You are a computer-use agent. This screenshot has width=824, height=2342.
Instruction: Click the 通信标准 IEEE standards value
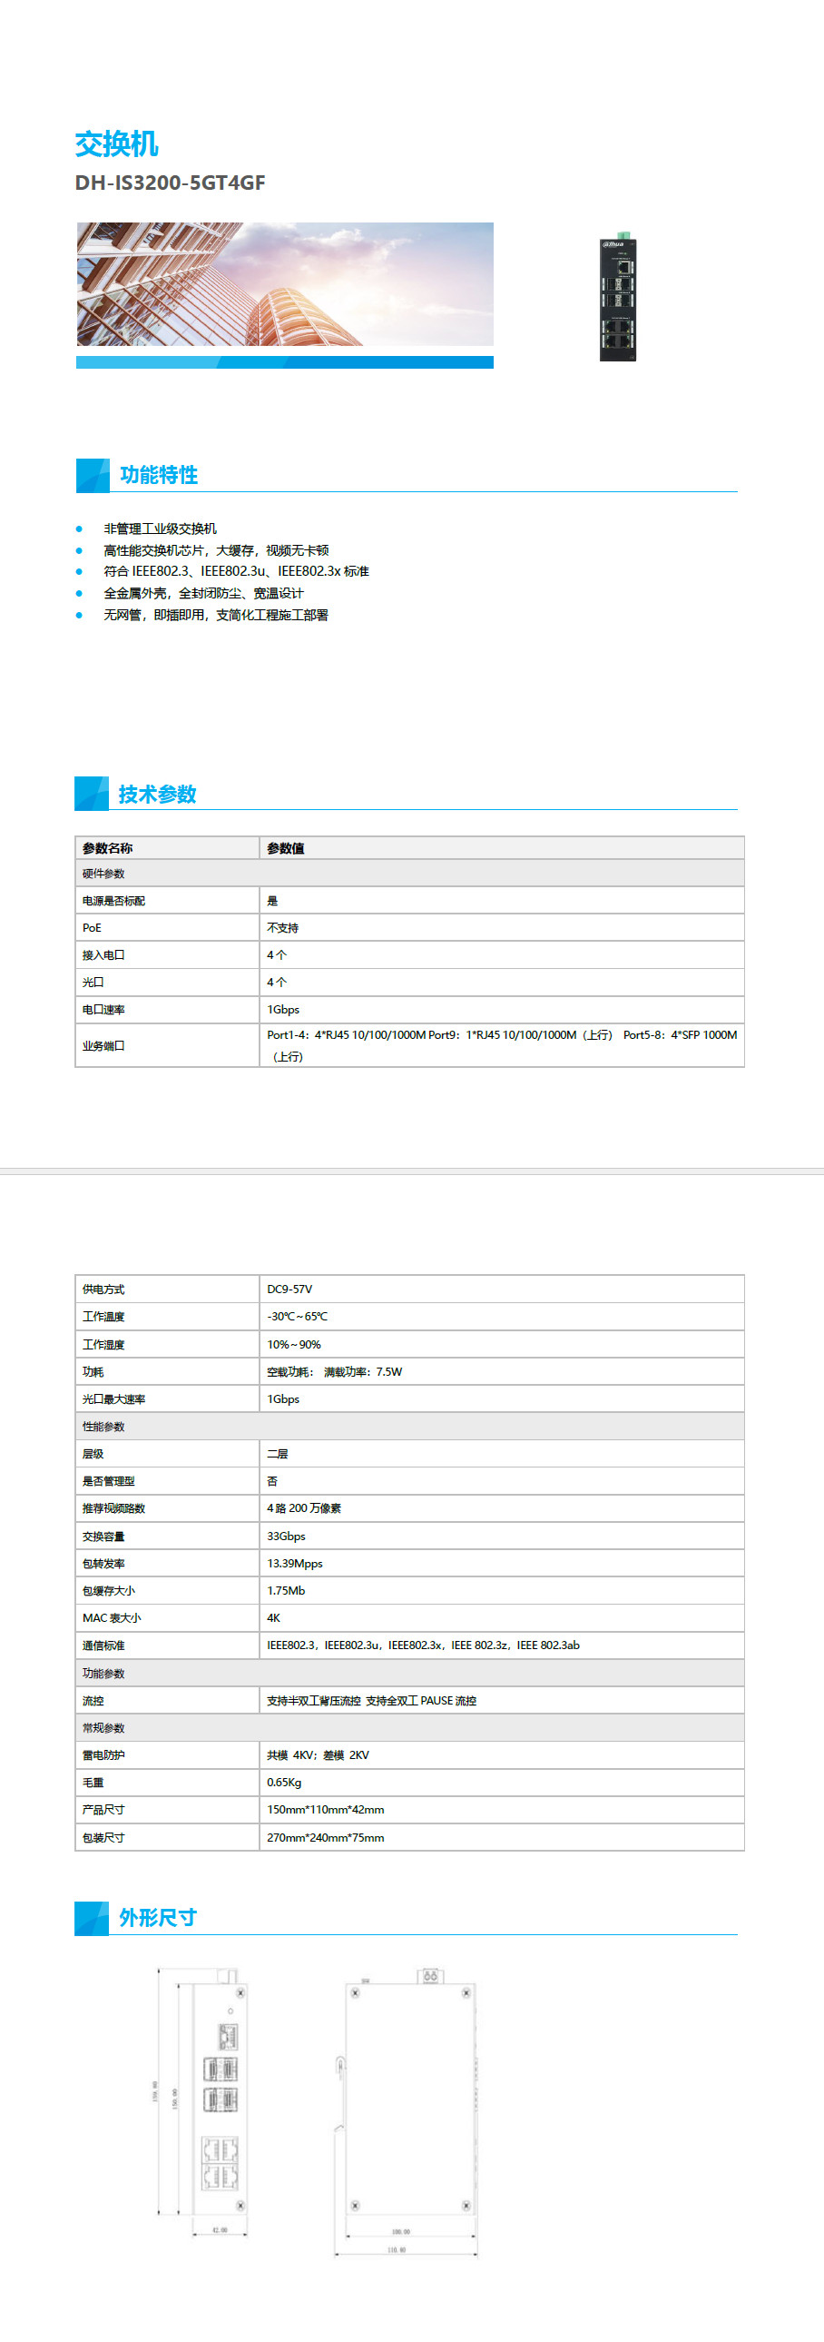coord(424,1645)
